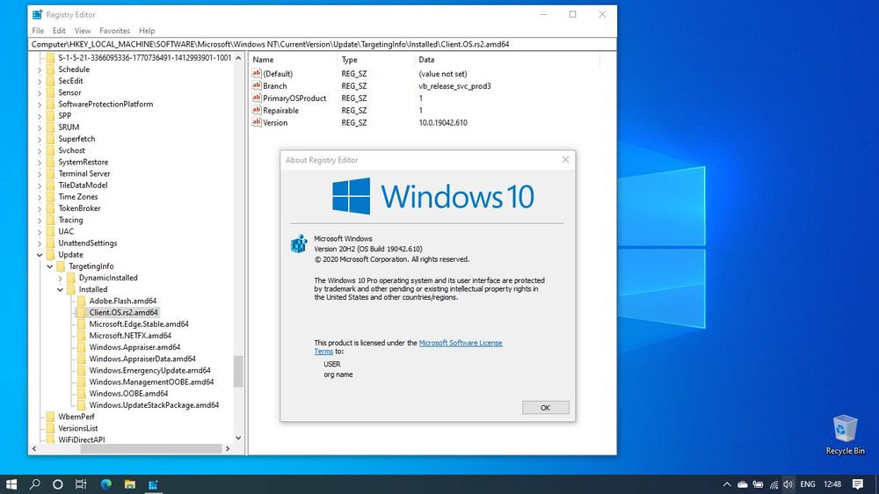Expand the DynamicInstalled key

(x=60, y=278)
